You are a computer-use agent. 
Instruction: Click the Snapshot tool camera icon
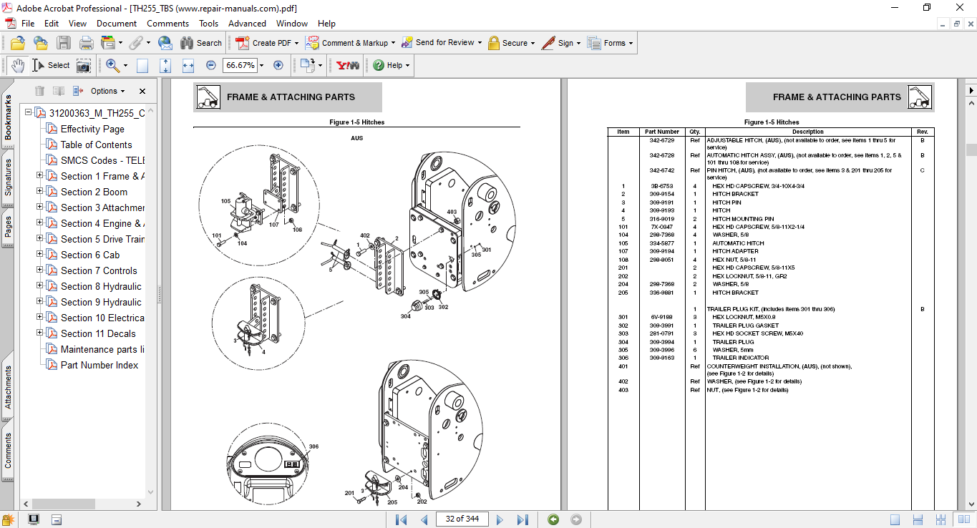(84, 65)
